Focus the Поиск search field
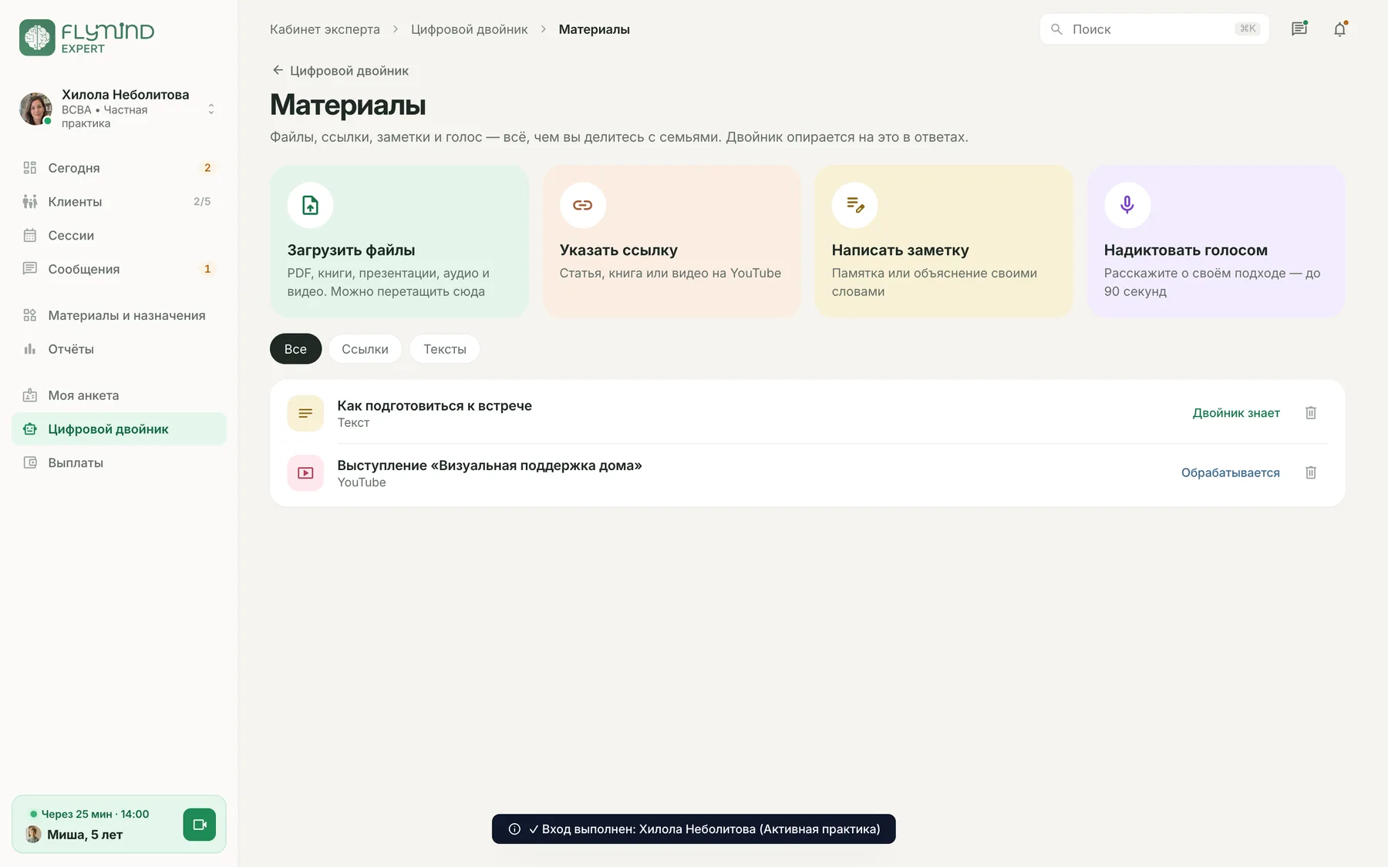1388x867 pixels. [1154, 29]
